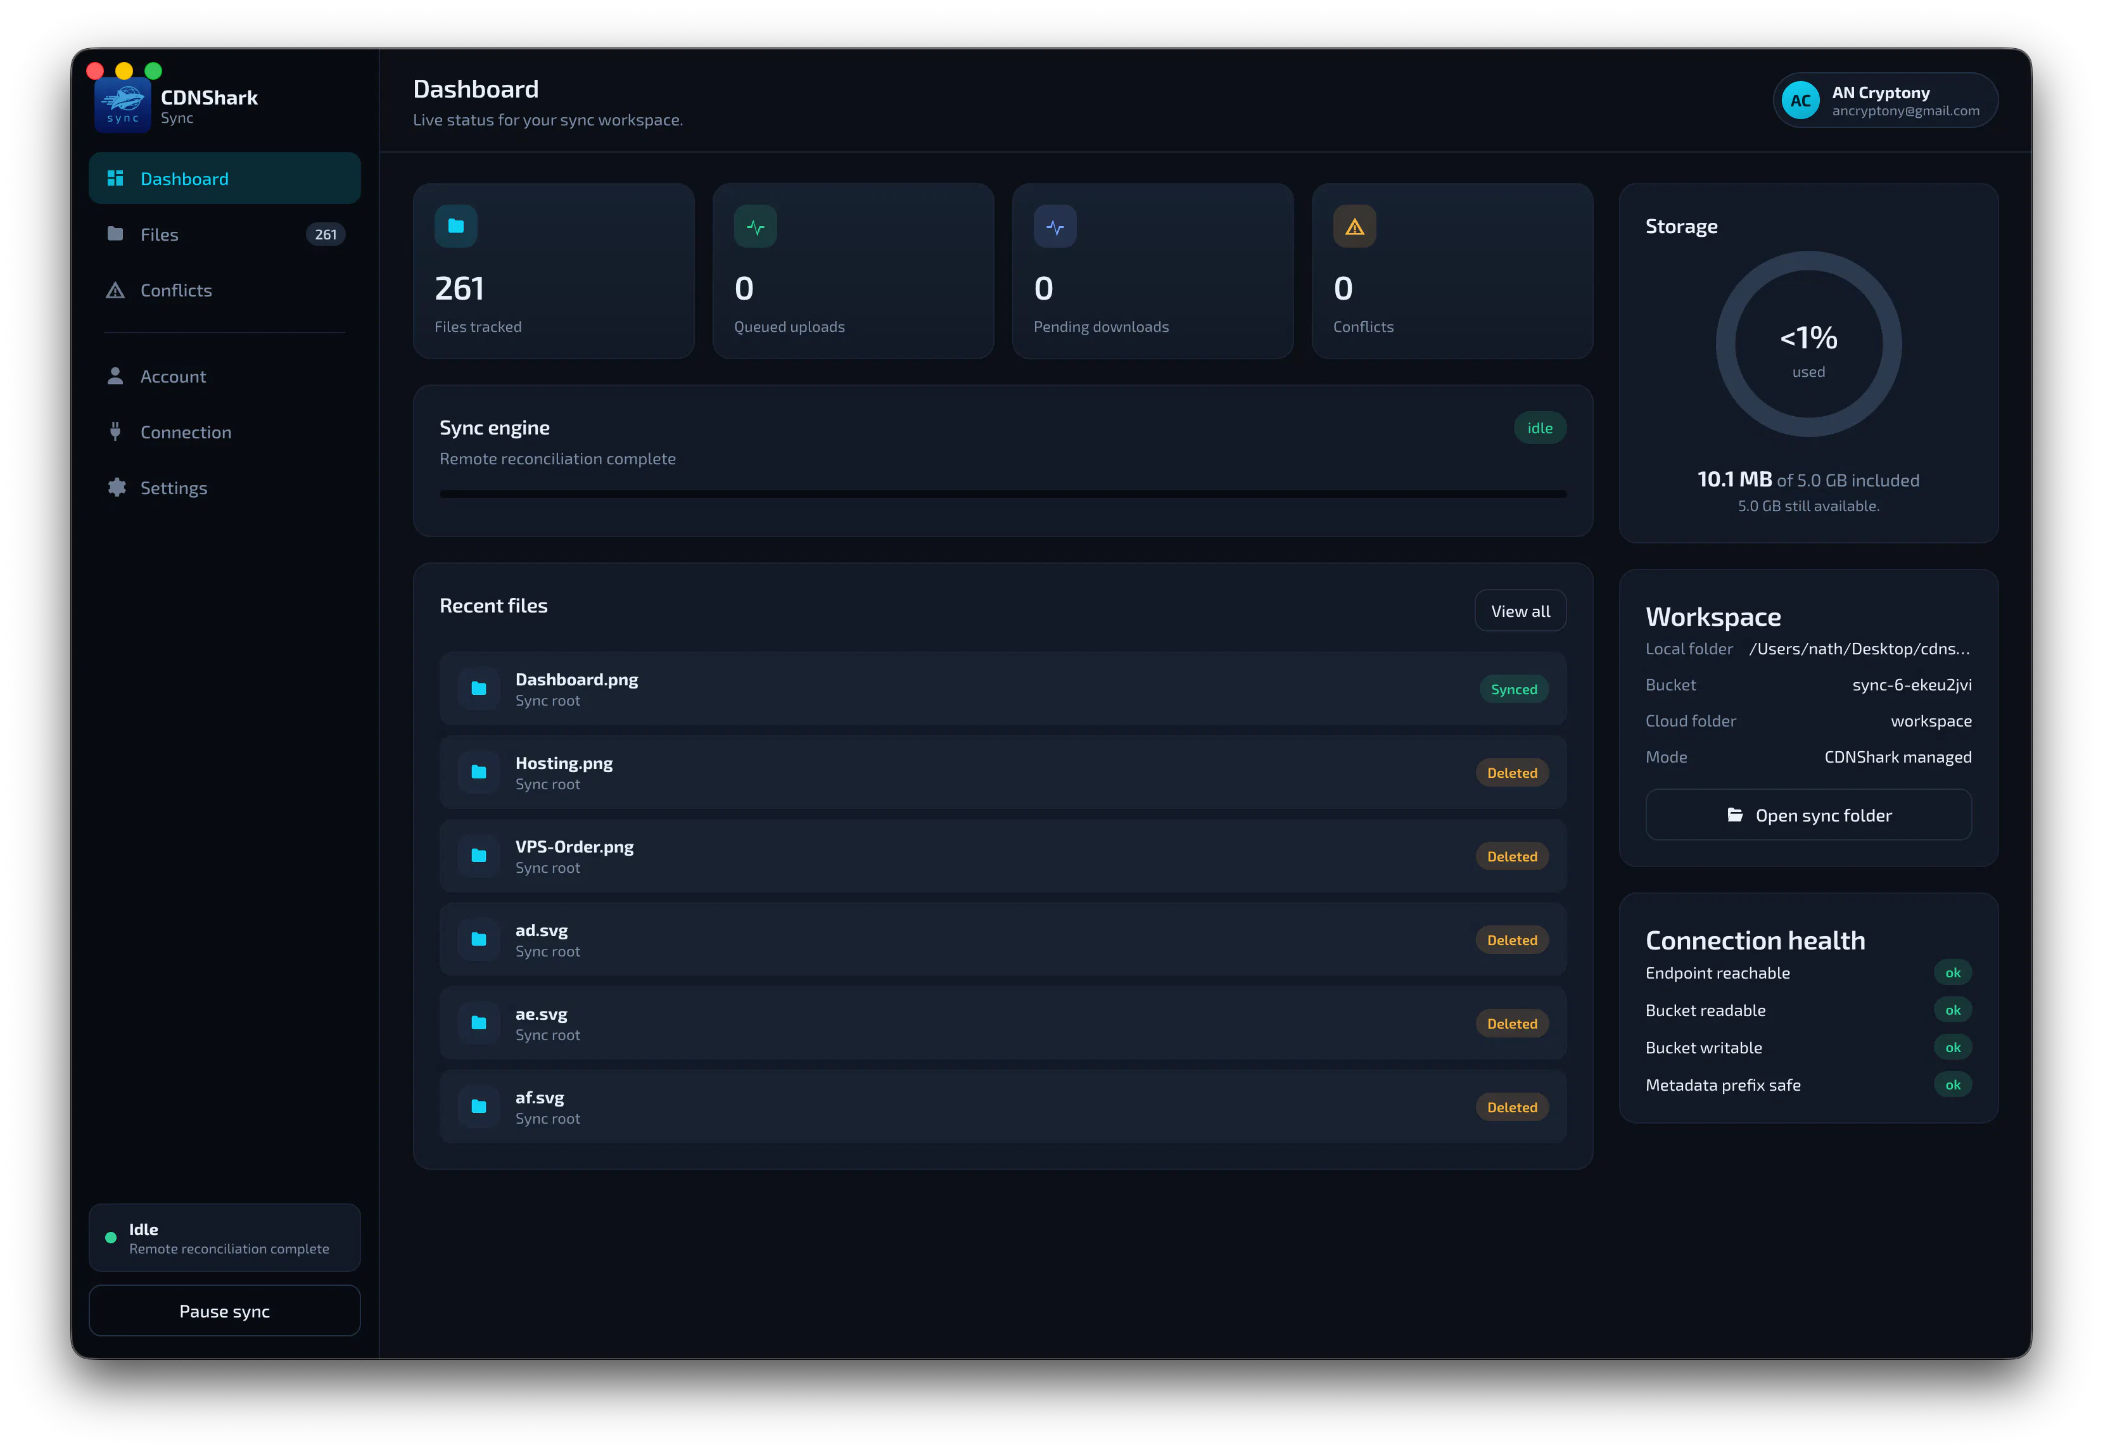Click the Settings gear icon

[117, 487]
